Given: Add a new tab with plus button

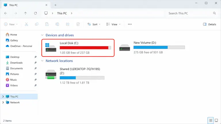Looking at the screenshot, I should coord(55,5).
